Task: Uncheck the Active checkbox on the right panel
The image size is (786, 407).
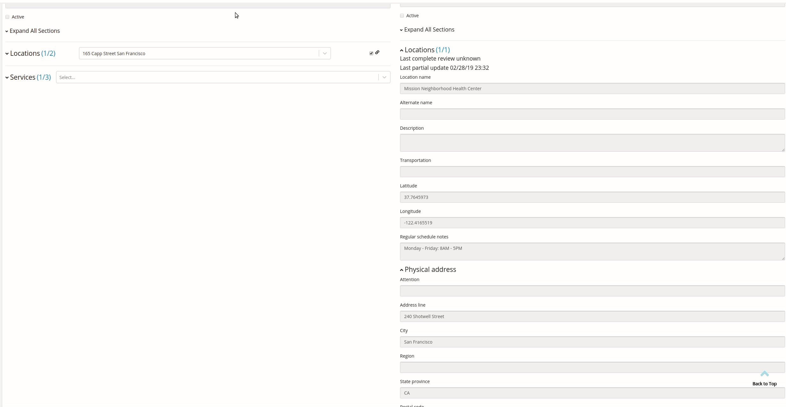Action: [x=402, y=15]
